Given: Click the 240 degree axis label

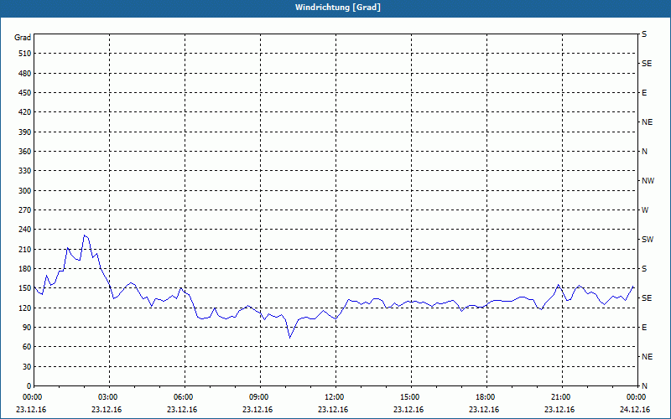Looking at the screenshot, I should tap(25, 230).
